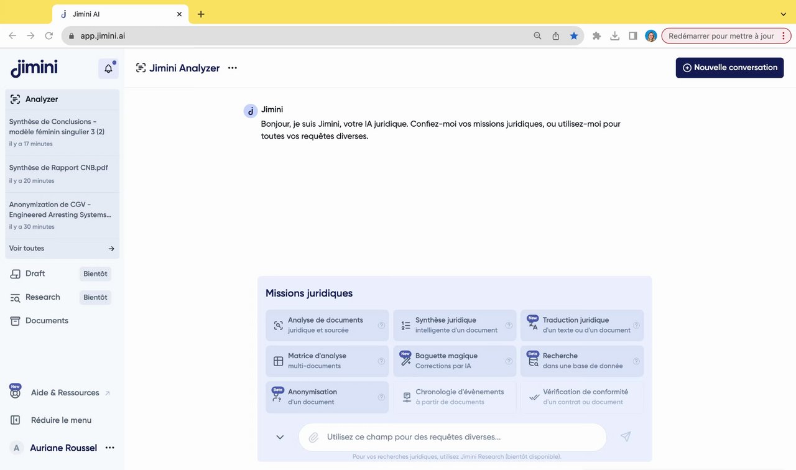Screen dimensions: 796x470
Task: Show help for Anonymisation
Action: (381, 397)
